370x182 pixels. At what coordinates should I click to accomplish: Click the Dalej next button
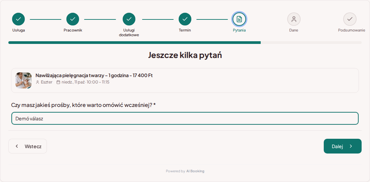point(343,146)
